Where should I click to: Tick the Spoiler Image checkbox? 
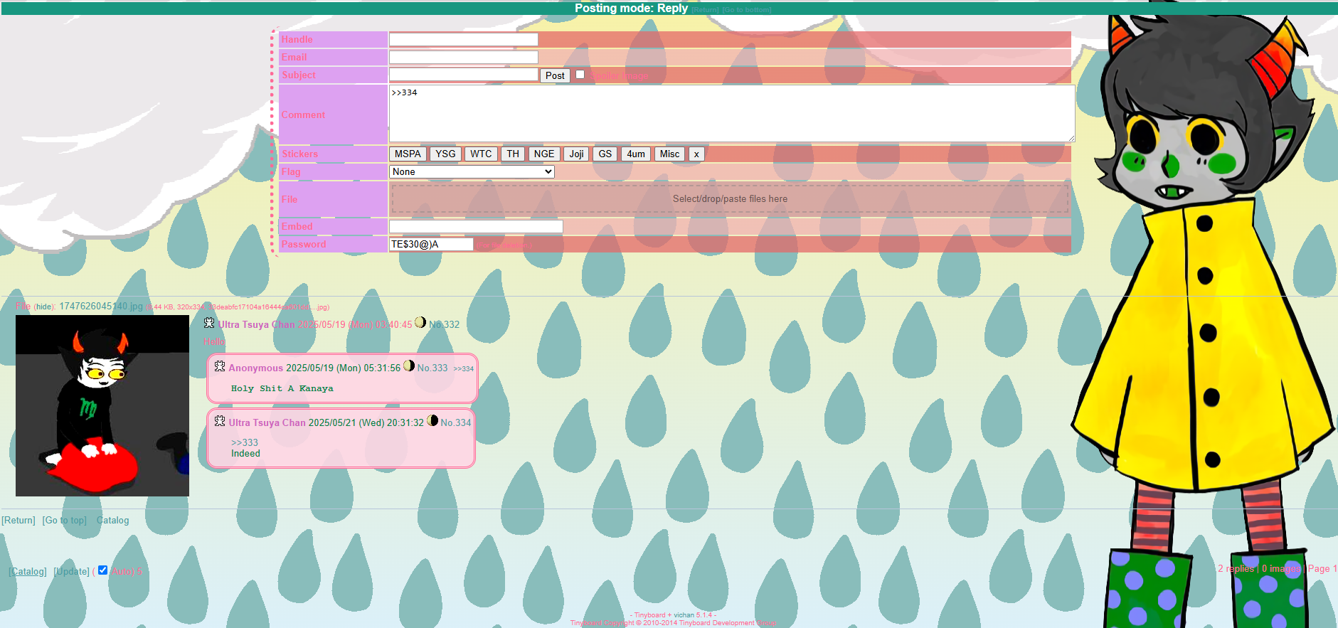coord(580,75)
